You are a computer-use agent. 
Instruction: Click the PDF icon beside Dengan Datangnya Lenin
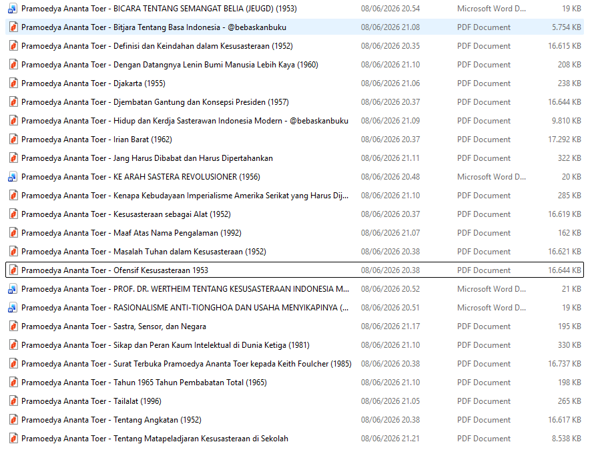pyautogui.click(x=13, y=65)
